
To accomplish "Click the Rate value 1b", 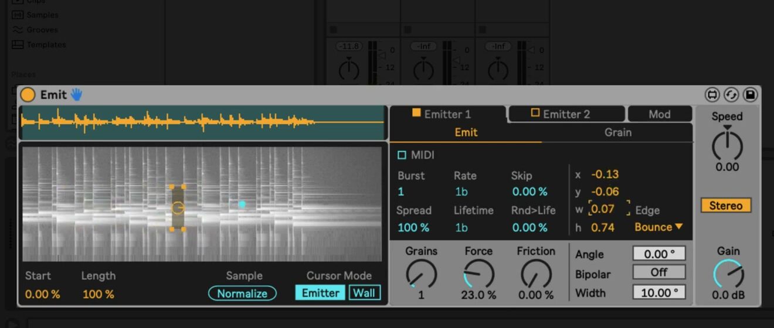I will [x=461, y=192].
